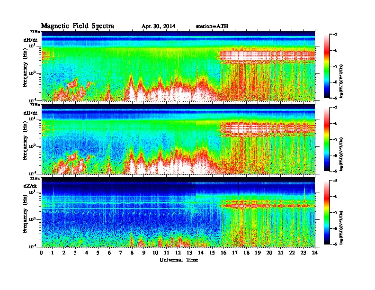Click hour 24 on the time axis
The image size is (375, 290).
click(x=315, y=253)
